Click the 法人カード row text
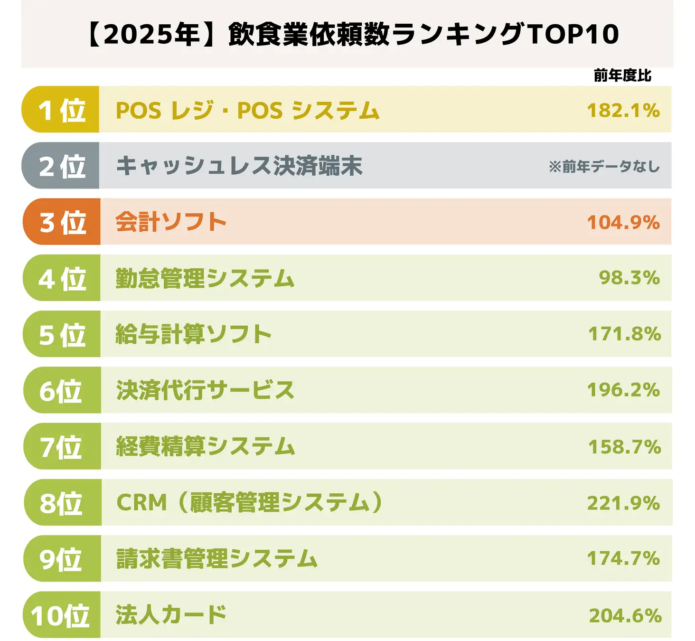 (x=171, y=615)
